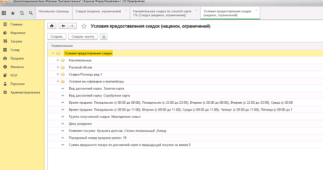Image resolution: width=323 pixels, height=170 pixels.
Task: Click the Home button above the list
Action: click(52, 26)
